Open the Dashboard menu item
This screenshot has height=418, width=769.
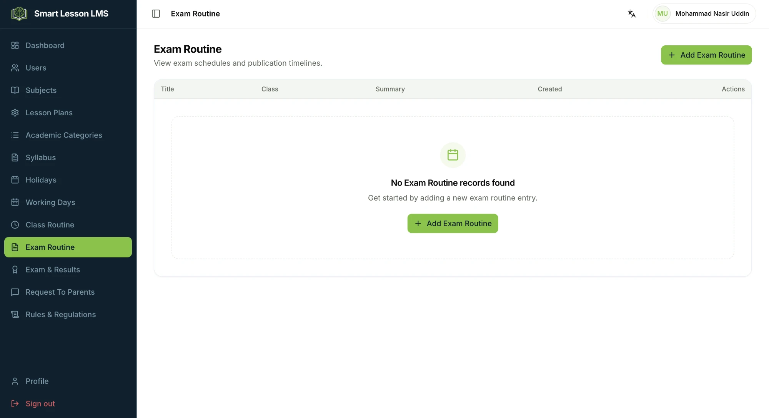[x=68, y=45]
